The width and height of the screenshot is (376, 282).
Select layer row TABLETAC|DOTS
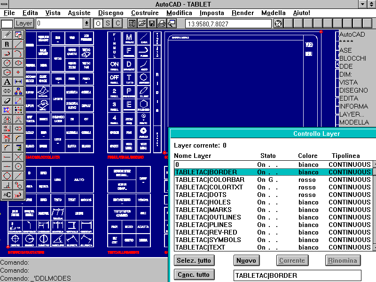(273, 195)
